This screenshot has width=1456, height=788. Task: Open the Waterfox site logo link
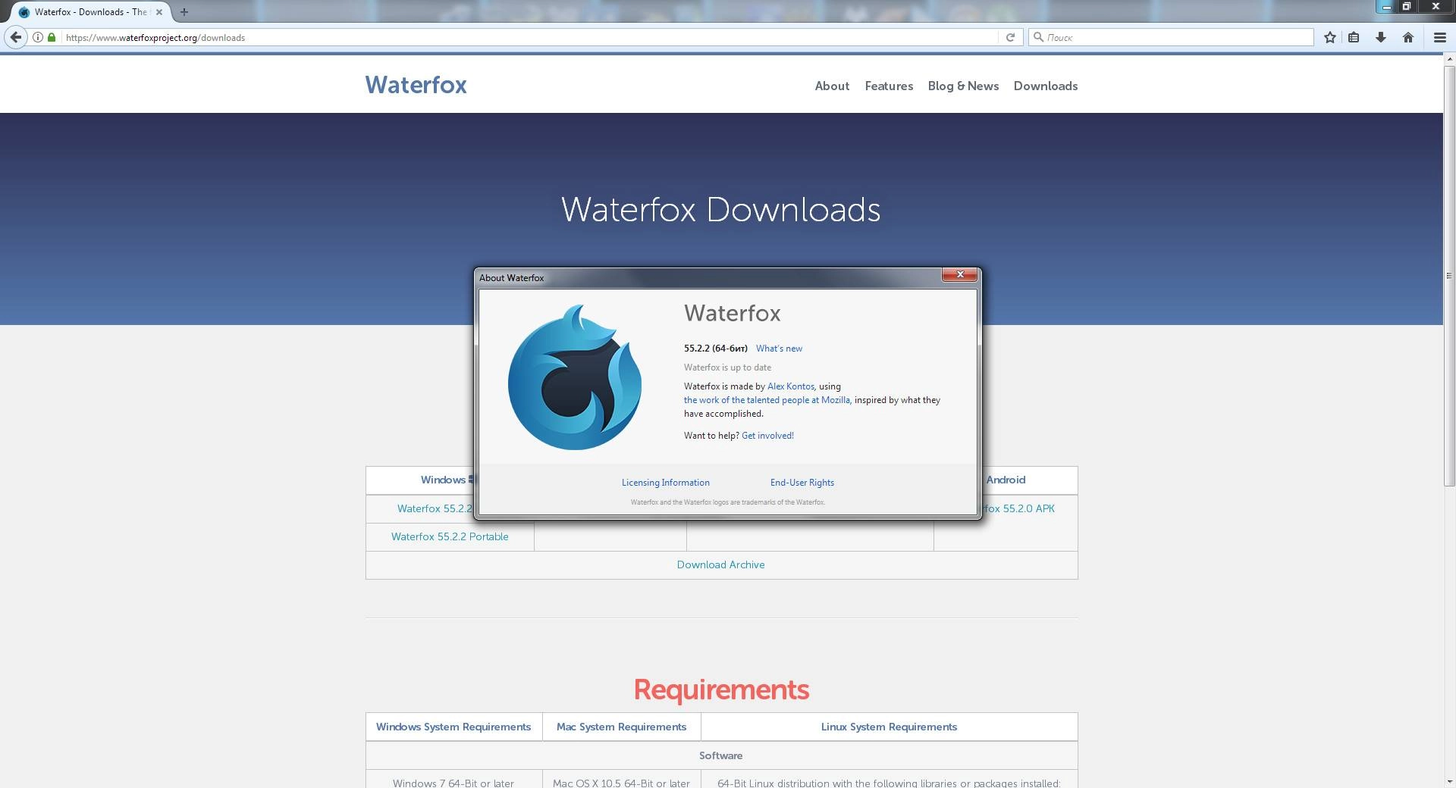point(416,85)
